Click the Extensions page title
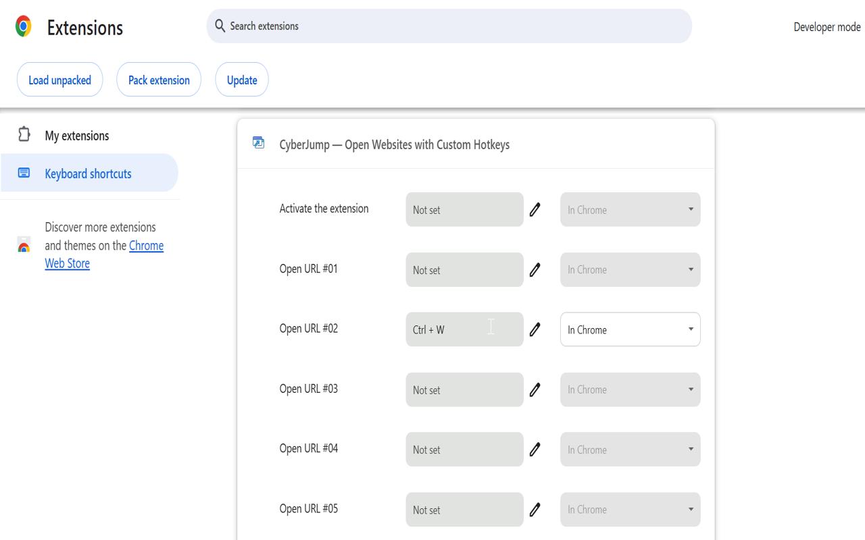 tap(85, 28)
